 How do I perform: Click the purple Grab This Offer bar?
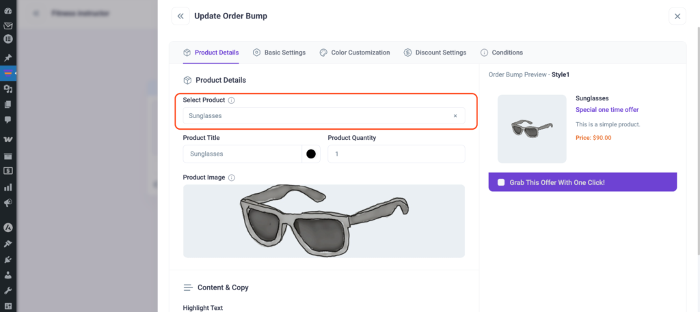pos(582,182)
